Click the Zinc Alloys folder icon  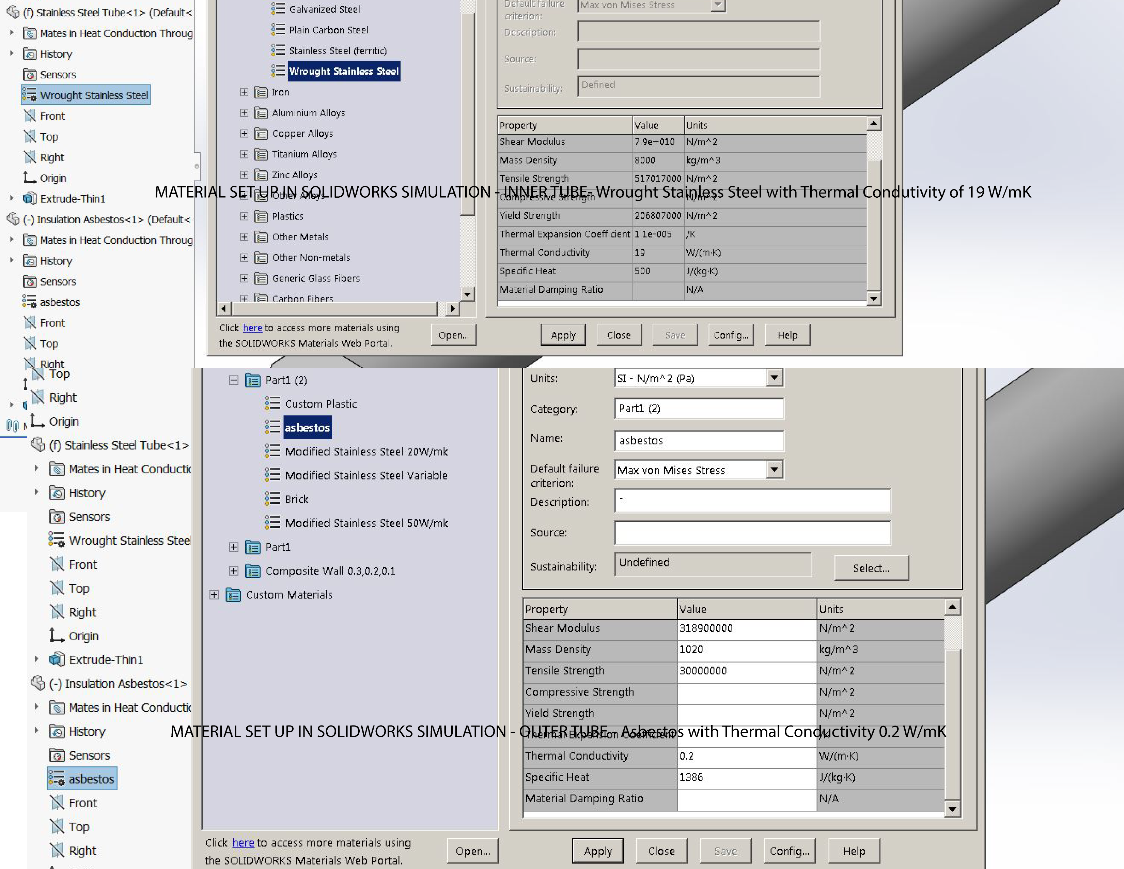(x=261, y=174)
